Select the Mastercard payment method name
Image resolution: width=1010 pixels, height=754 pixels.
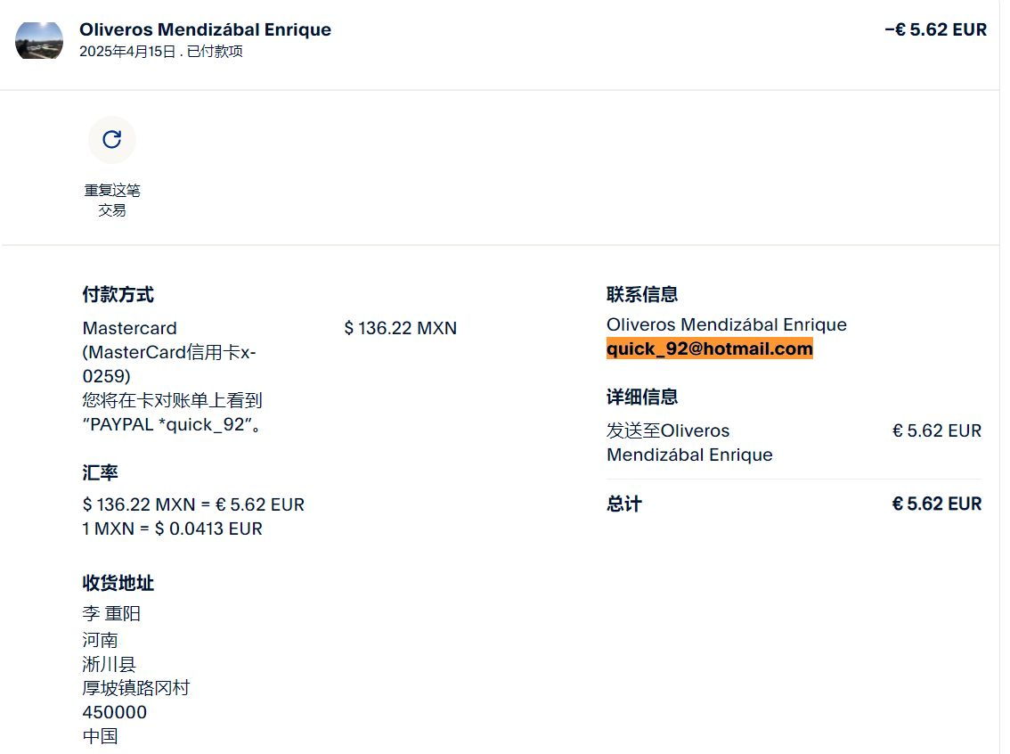(129, 328)
